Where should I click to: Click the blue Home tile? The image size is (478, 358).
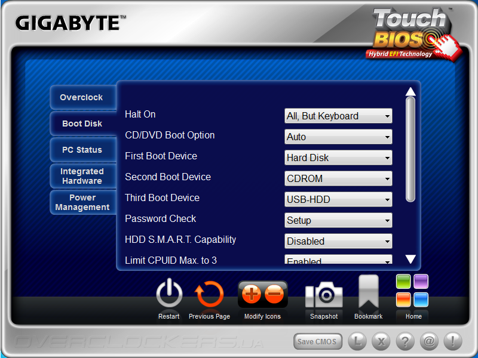[421, 300]
